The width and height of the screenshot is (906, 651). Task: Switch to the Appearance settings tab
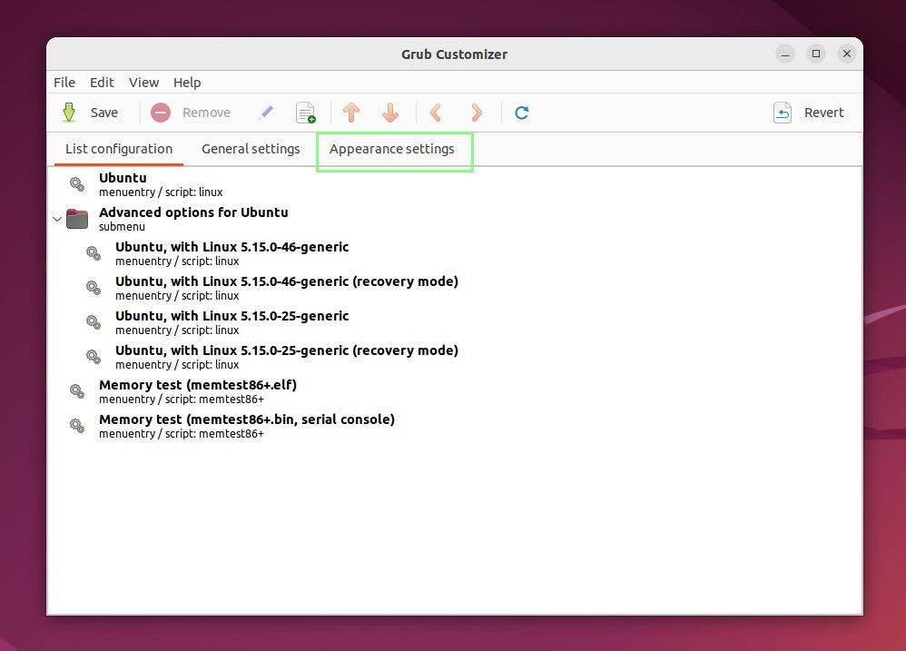tap(394, 149)
